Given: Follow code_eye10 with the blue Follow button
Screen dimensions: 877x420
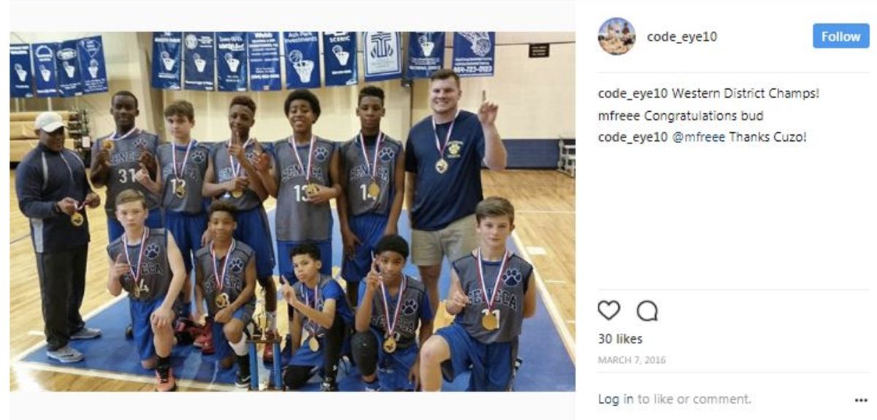Looking at the screenshot, I should 841,37.
